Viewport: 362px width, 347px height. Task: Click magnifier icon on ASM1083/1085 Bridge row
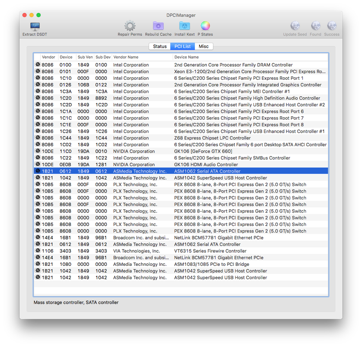[x=38, y=264]
